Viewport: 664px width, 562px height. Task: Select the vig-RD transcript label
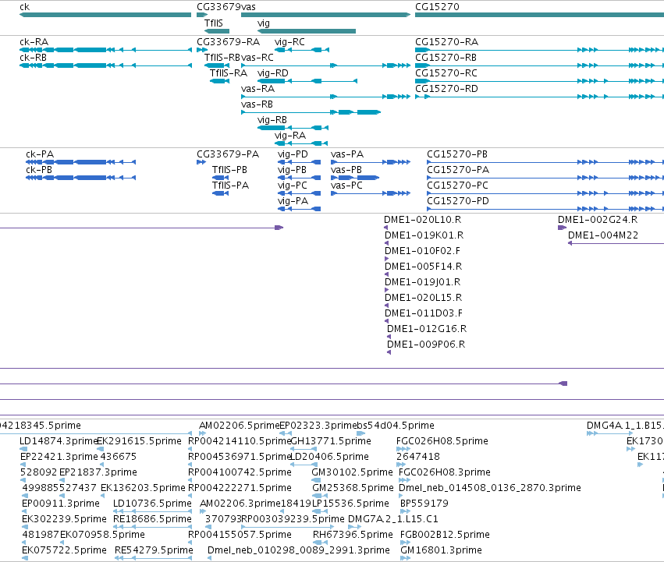click(x=273, y=73)
